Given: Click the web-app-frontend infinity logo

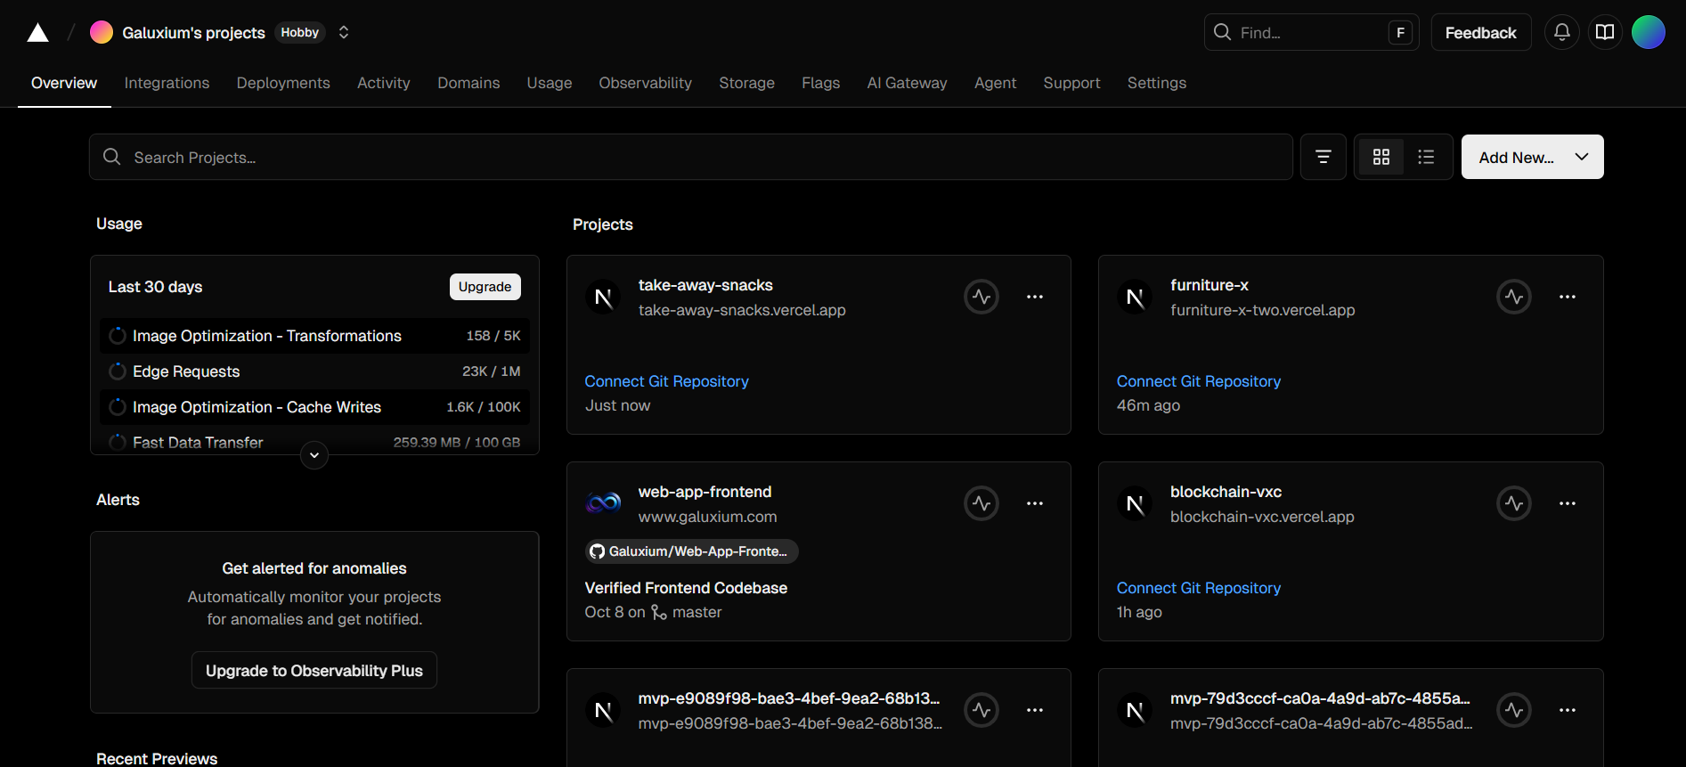Looking at the screenshot, I should pos(603,503).
